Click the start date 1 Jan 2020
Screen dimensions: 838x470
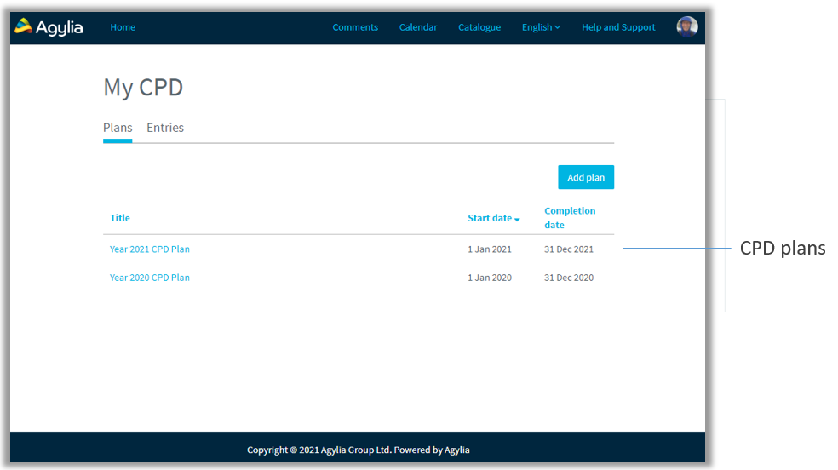click(x=490, y=278)
